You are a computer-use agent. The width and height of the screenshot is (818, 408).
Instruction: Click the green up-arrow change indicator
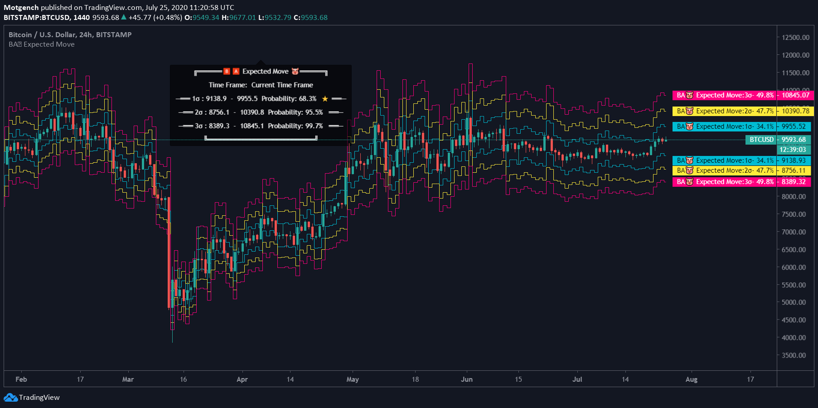124,17
